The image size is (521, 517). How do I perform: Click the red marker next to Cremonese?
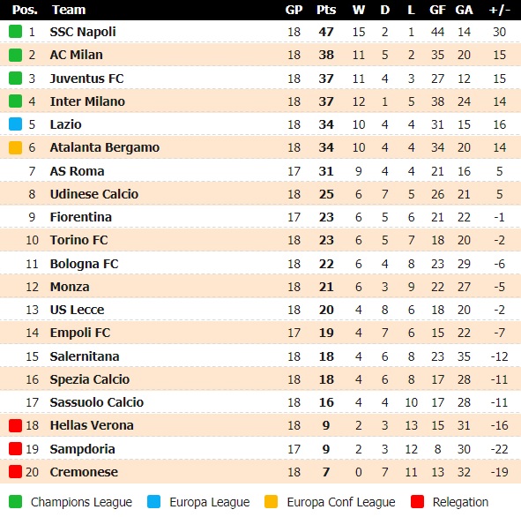point(15,471)
